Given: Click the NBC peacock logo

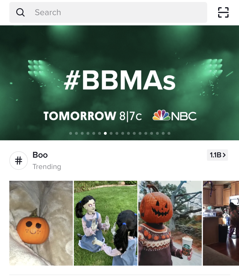Looking at the screenshot, I should [x=161, y=115].
